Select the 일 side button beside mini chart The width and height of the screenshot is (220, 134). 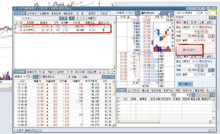click(x=173, y=35)
